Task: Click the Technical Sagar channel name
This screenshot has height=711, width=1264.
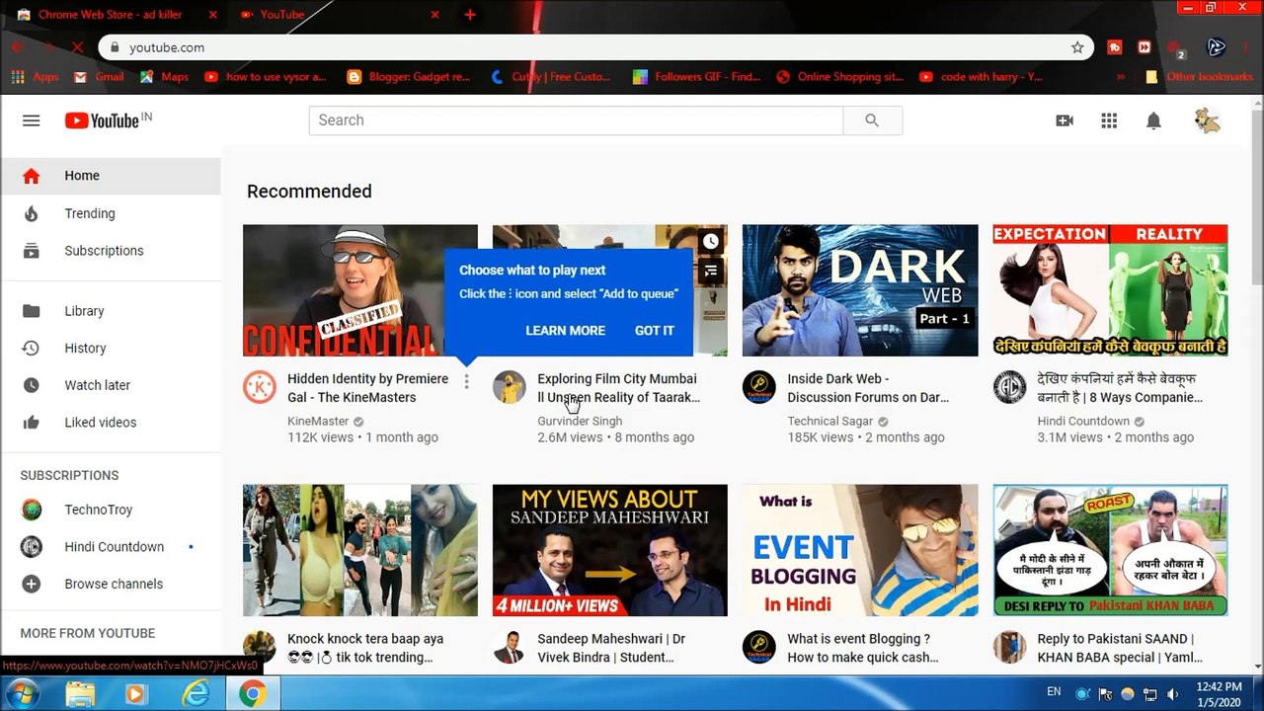Action: [829, 422]
